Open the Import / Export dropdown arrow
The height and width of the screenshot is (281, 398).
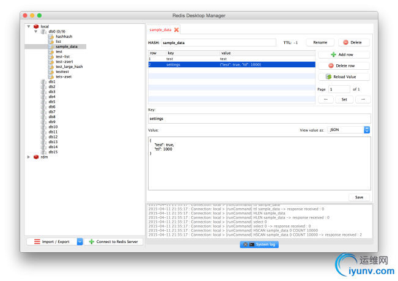click(79, 242)
